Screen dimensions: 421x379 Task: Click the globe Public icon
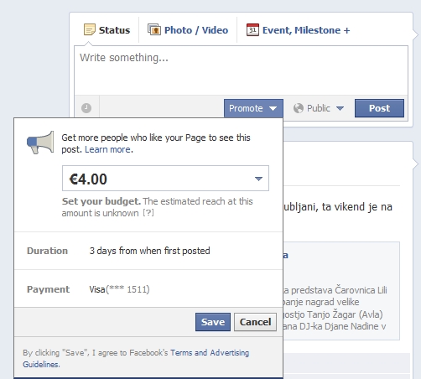click(299, 108)
